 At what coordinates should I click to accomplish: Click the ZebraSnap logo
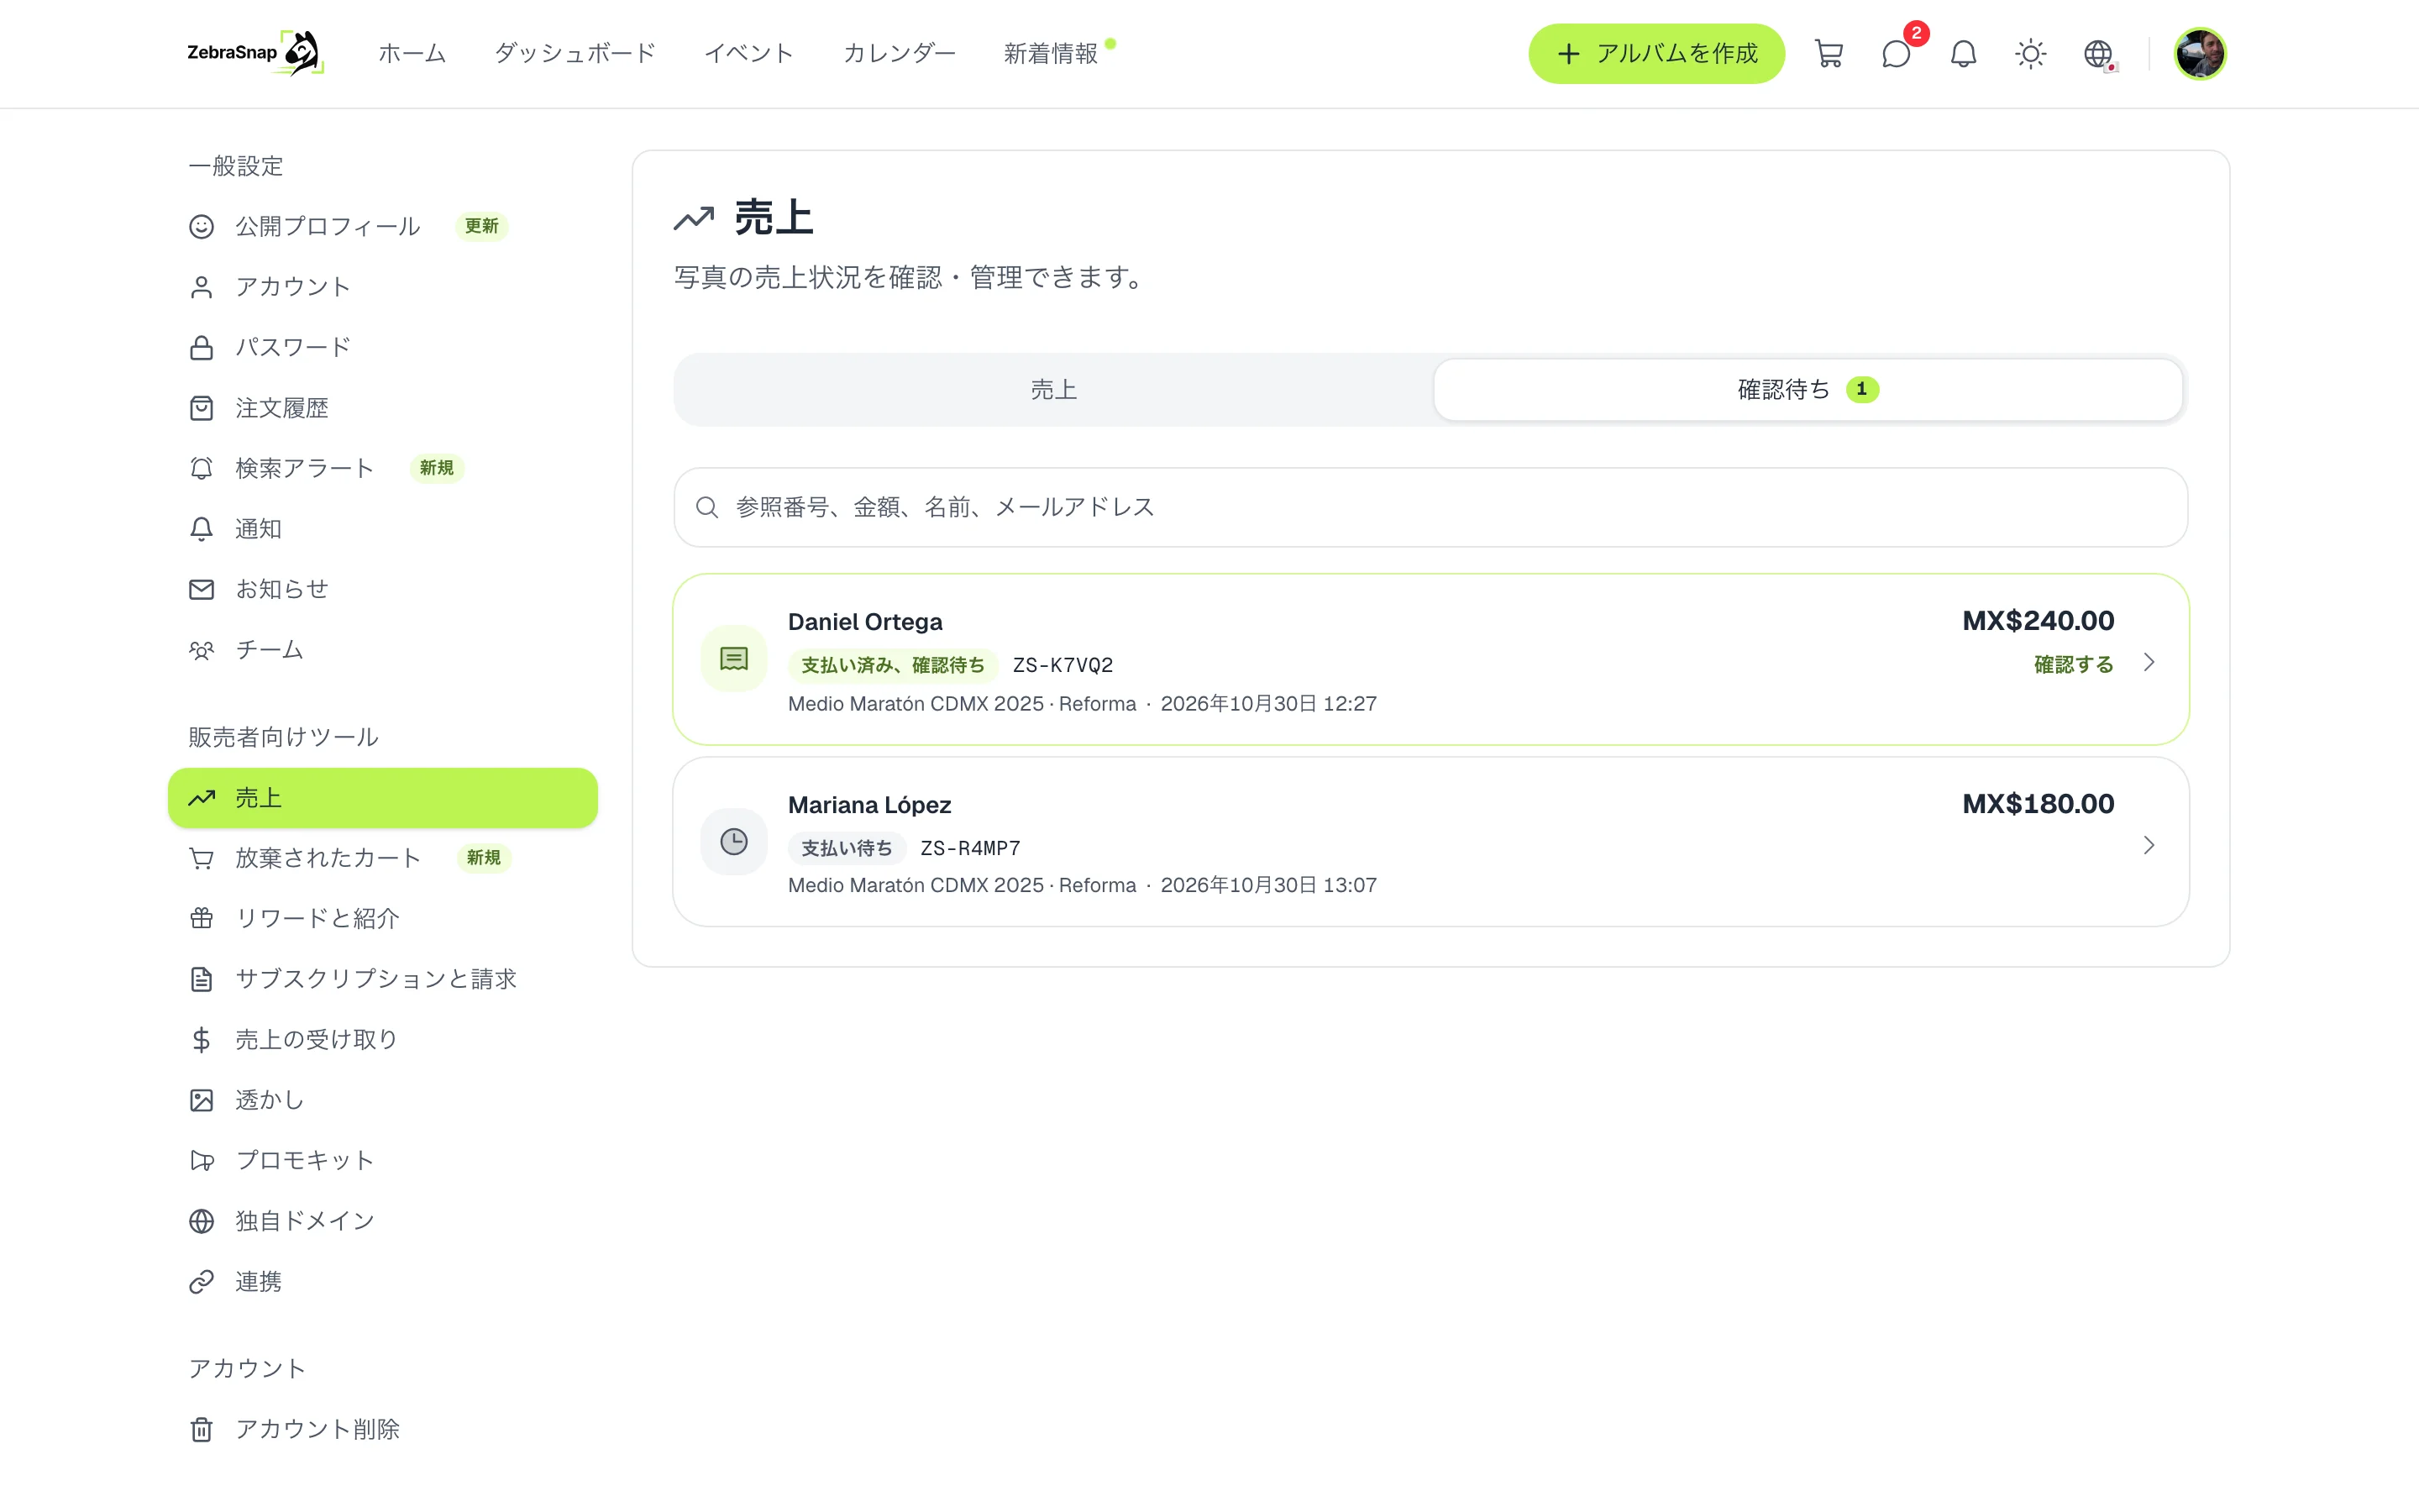(254, 53)
